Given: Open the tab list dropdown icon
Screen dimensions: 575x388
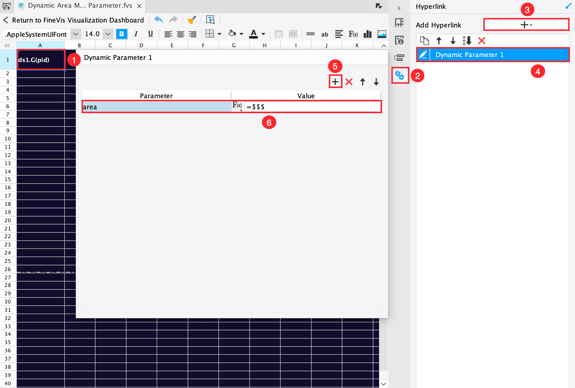Looking at the screenshot, I should pyautogui.click(x=379, y=6).
